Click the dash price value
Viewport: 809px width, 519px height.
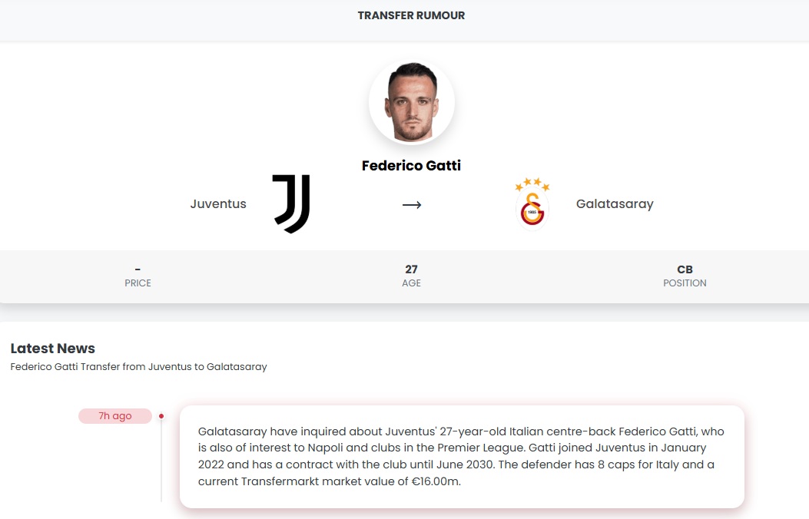point(138,269)
